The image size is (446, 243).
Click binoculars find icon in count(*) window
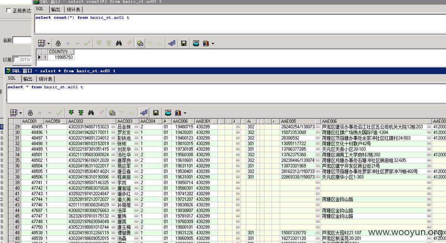point(119,43)
